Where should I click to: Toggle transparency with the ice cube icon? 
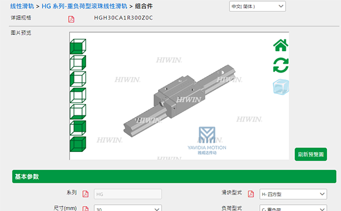coord(281,87)
